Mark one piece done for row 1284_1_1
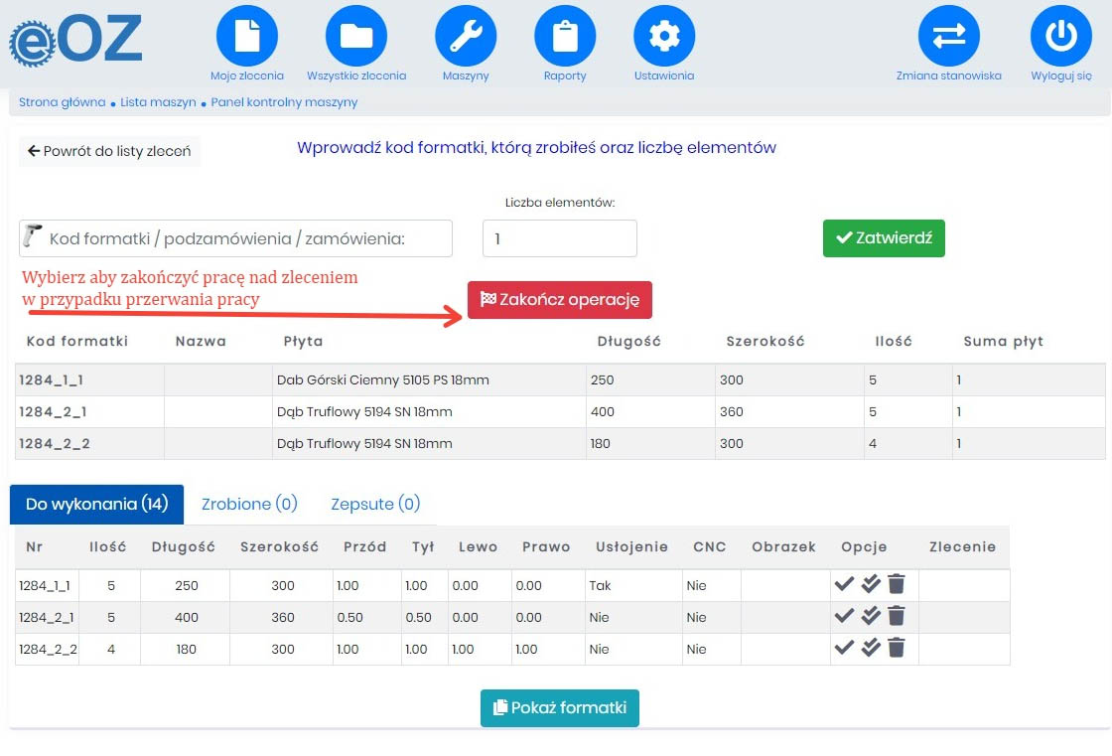This screenshot has width=1112, height=756. (844, 585)
